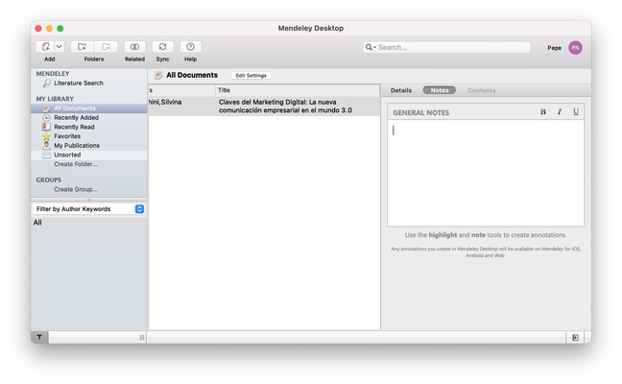The height and width of the screenshot is (384, 622).
Task: Click the GROUPS section header
Action: point(48,180)
